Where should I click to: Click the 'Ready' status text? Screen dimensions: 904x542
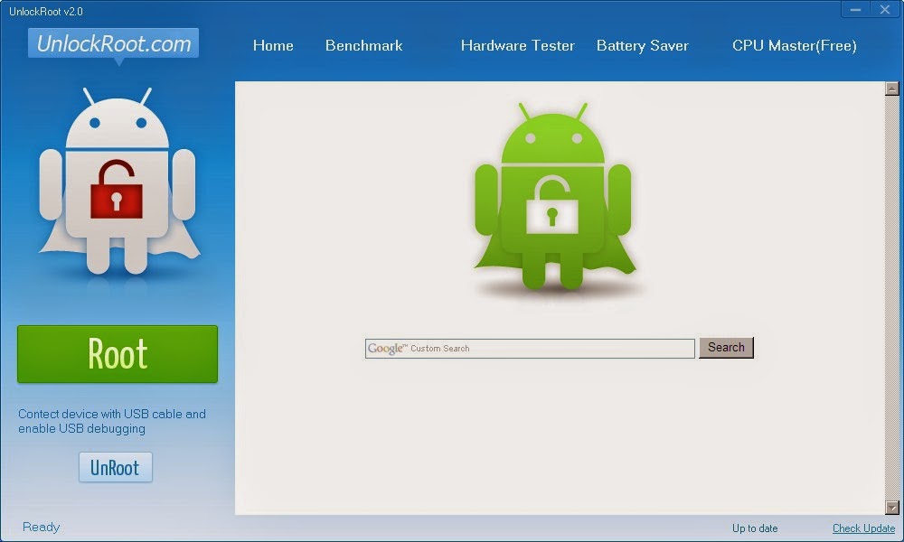(x=41, y=527)
